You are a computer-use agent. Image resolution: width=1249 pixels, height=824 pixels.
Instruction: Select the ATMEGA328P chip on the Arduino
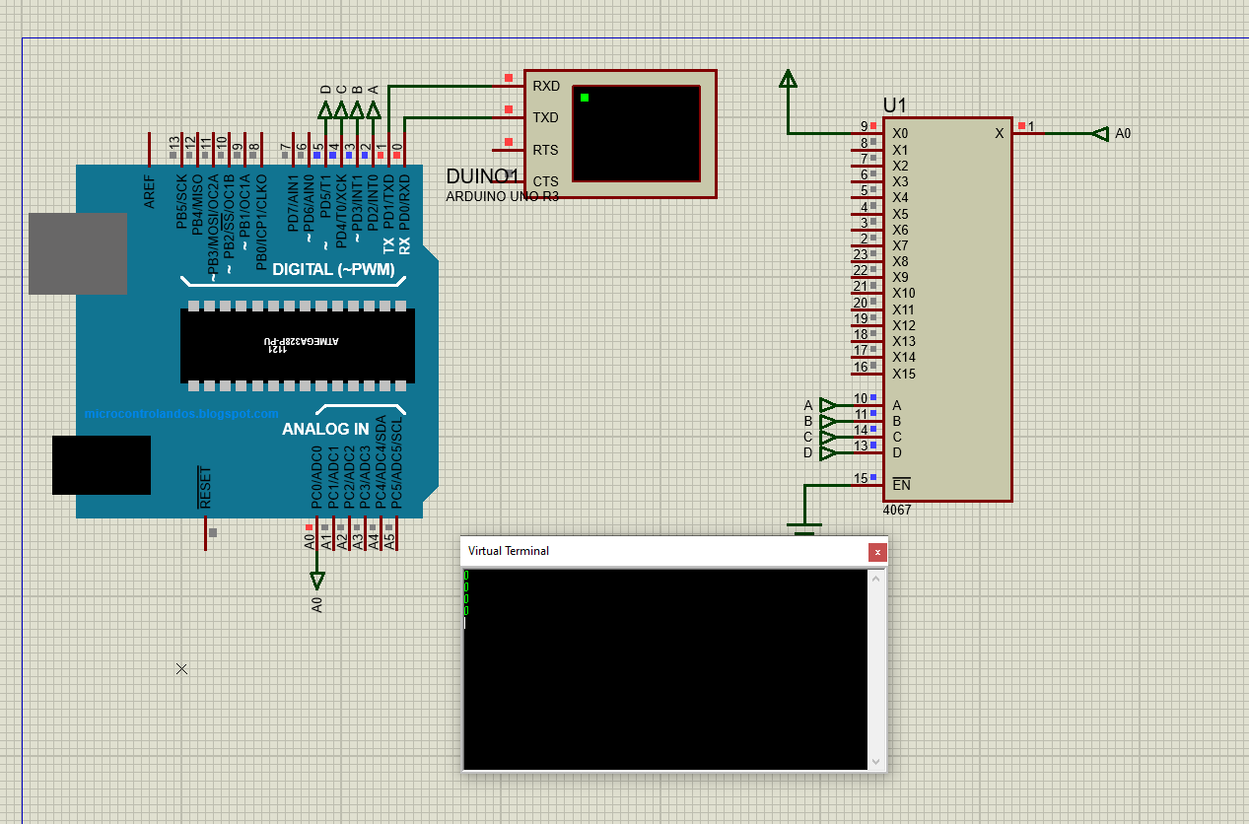(x=297, y=345)
